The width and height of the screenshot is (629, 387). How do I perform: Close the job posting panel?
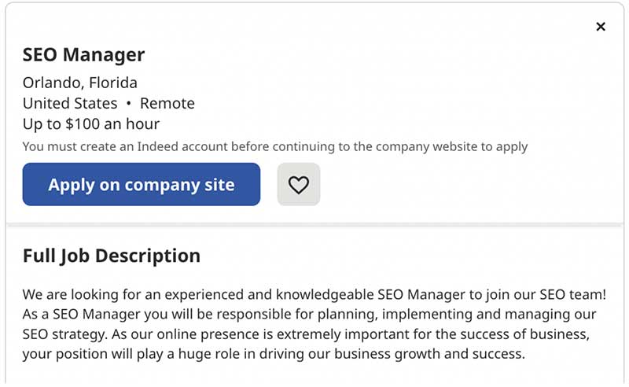tap(601, 27)
